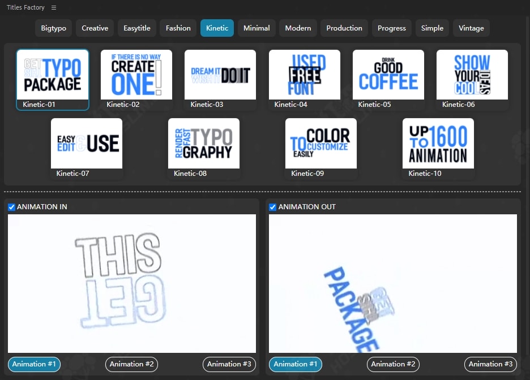Choose the Kinetic-02 Create One thumbnail
Image resolution: width=530 pixels, height=380 pixels.
(x=136, y=75)
